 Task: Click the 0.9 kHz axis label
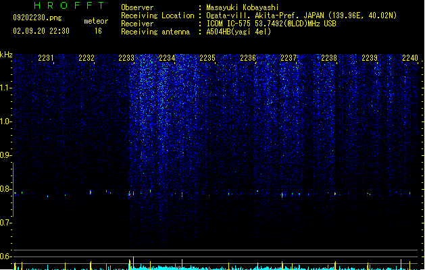[5, 155]
